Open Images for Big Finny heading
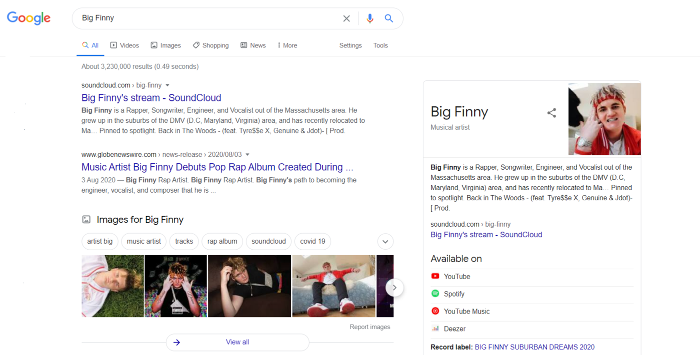Image resolution: width=700 pixels, height=355 pixels. (x=140, y=219)
